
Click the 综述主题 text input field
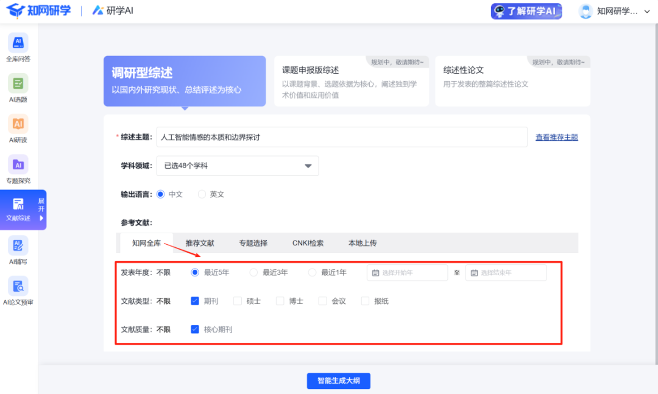pos(341,138)
